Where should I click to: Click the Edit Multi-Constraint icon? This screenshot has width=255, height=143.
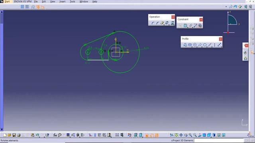click(x=200, y=25)
